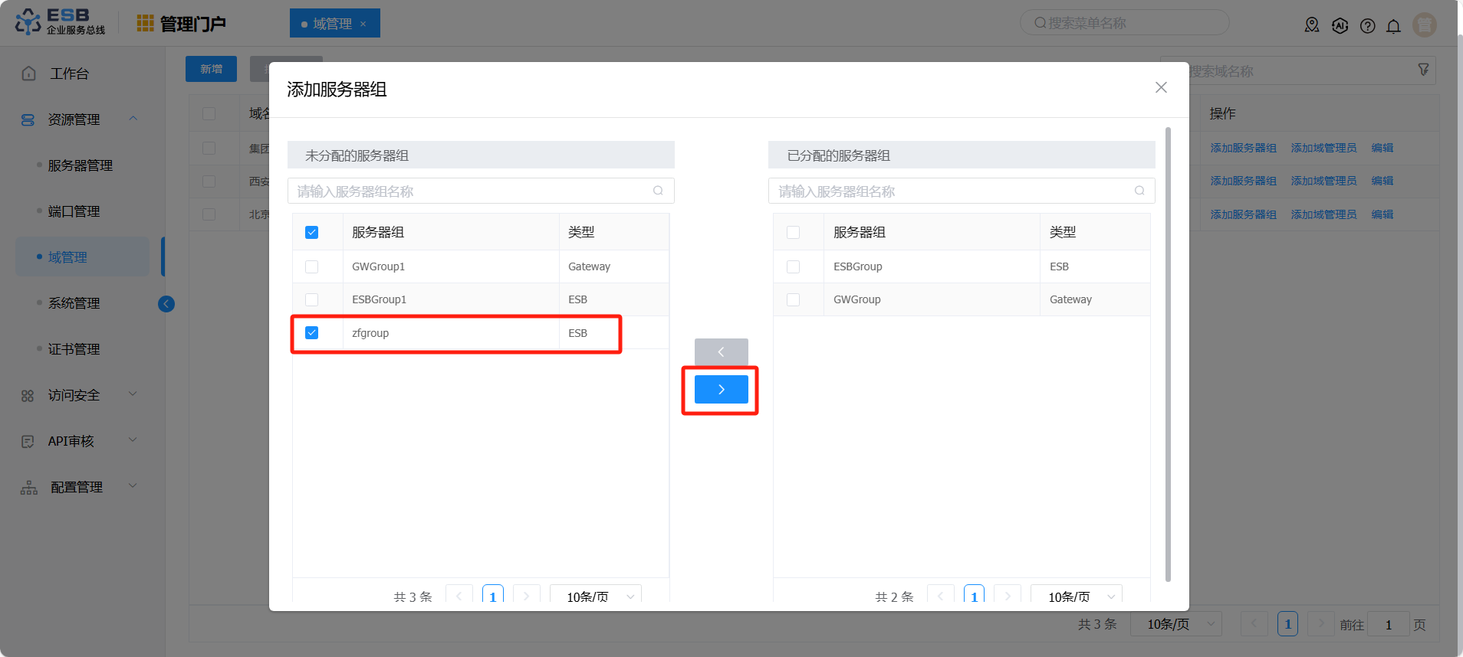Collapse the 资源管理 menu section

coord(133,119)
